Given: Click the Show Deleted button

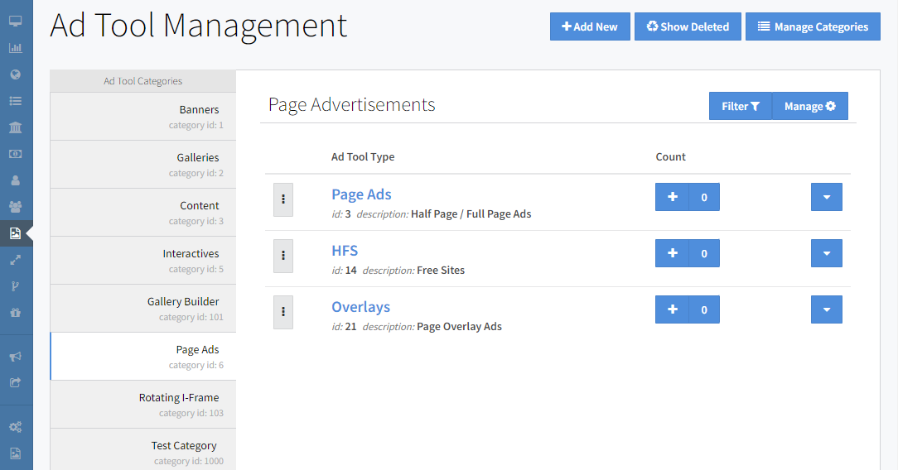Looking at the screenshot, I should point(687,26).
